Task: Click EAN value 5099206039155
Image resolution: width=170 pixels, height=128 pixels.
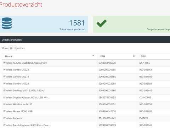Action: 107,77
